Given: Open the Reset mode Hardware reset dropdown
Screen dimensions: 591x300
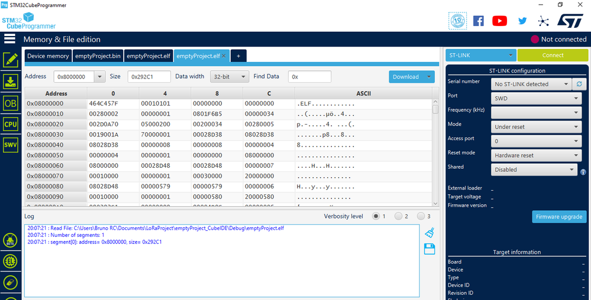Looking at the screenshot, I should 536,155.
